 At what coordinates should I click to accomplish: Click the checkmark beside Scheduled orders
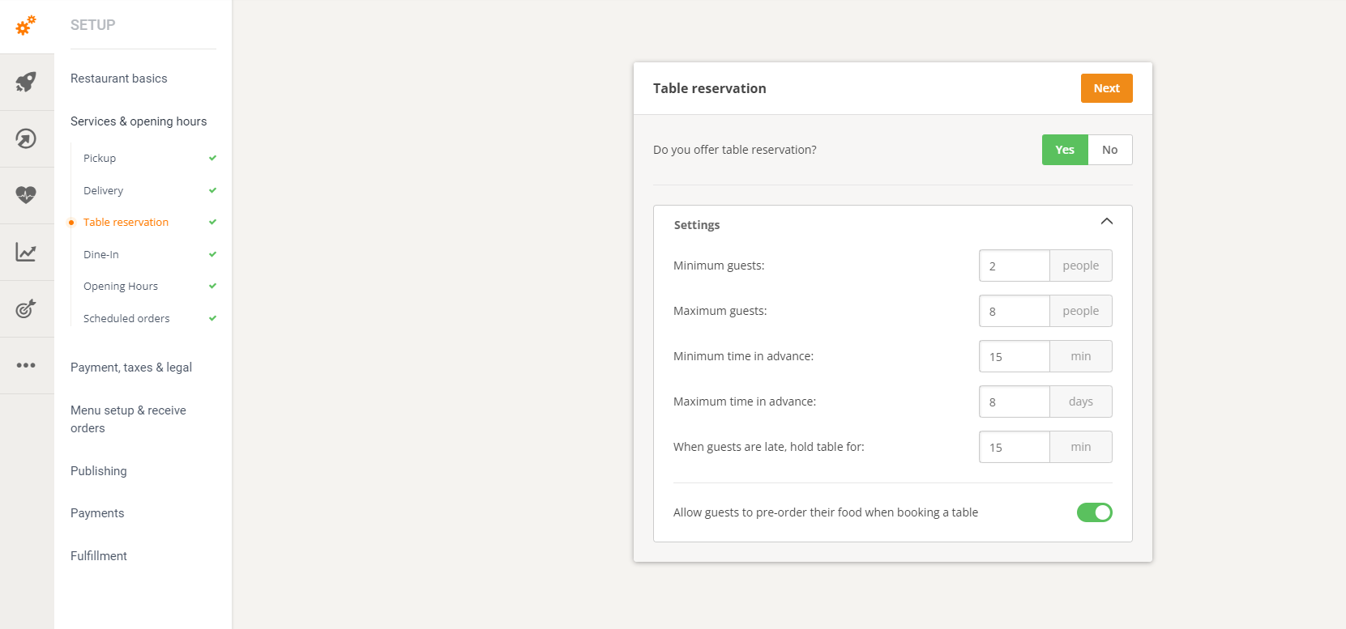tap(212, 318)
